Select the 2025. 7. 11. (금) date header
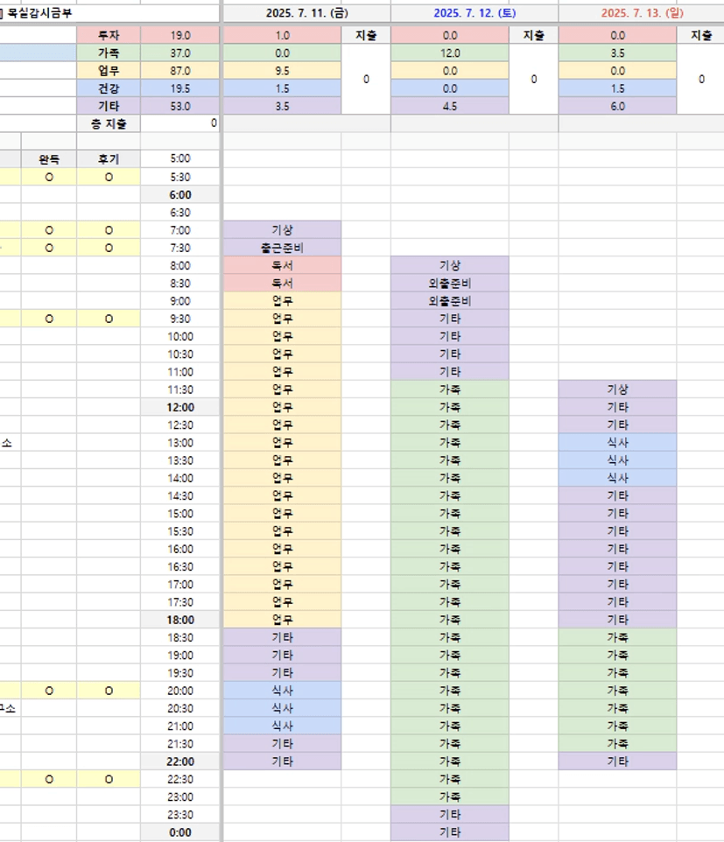Viewport: 724px width, 842px height. 306,13
